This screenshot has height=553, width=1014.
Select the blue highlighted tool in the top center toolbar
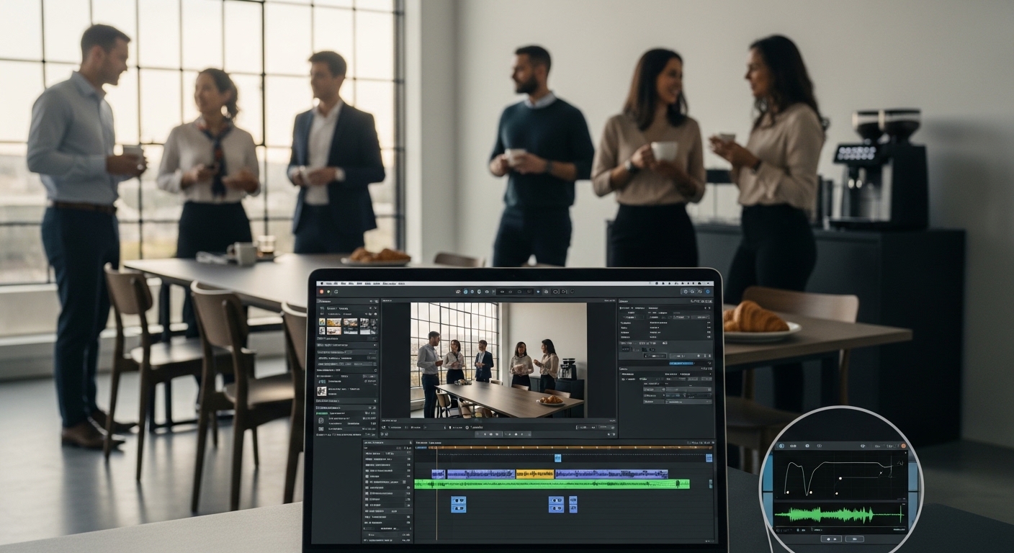[465, 292]
